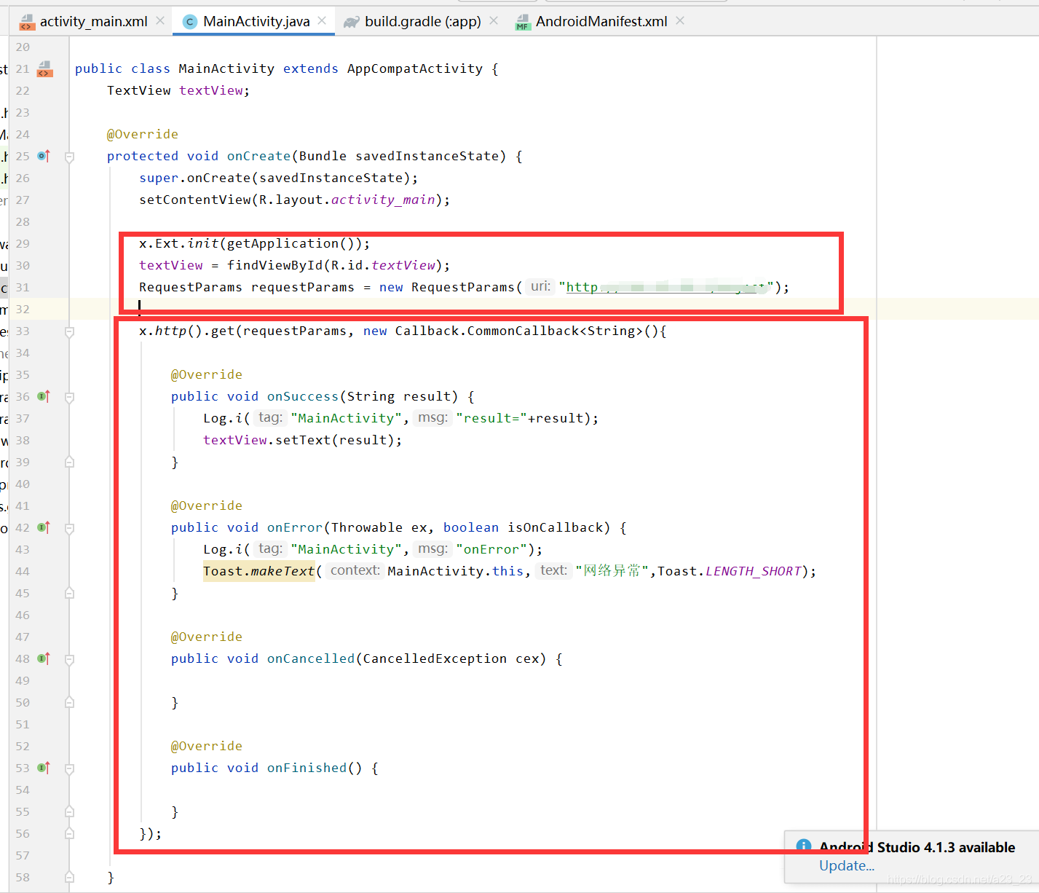The height and width of the screenshot is (893, 1039).
Task: Click 'CancelledException' parameter type on line 48
Action: tap(435, 658)
